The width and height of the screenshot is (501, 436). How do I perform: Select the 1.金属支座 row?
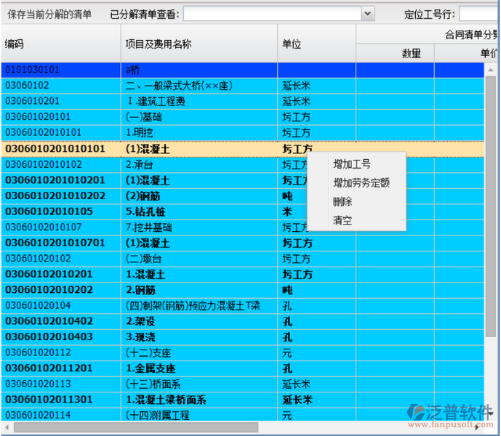pos(199,368)
